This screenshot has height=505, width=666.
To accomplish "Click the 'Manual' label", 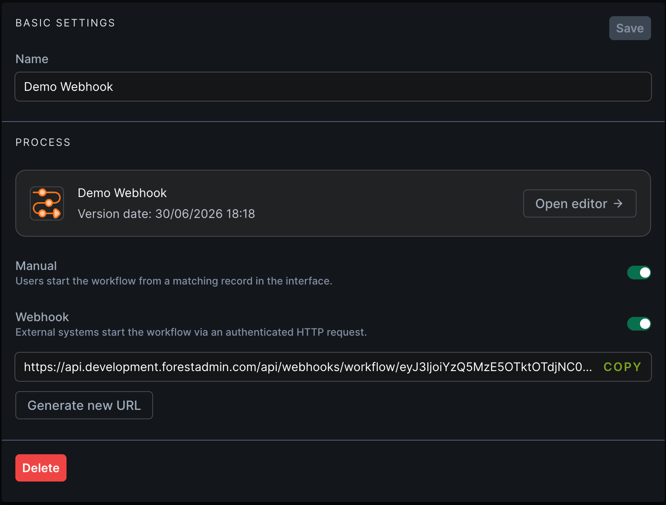I will point(36,266).
